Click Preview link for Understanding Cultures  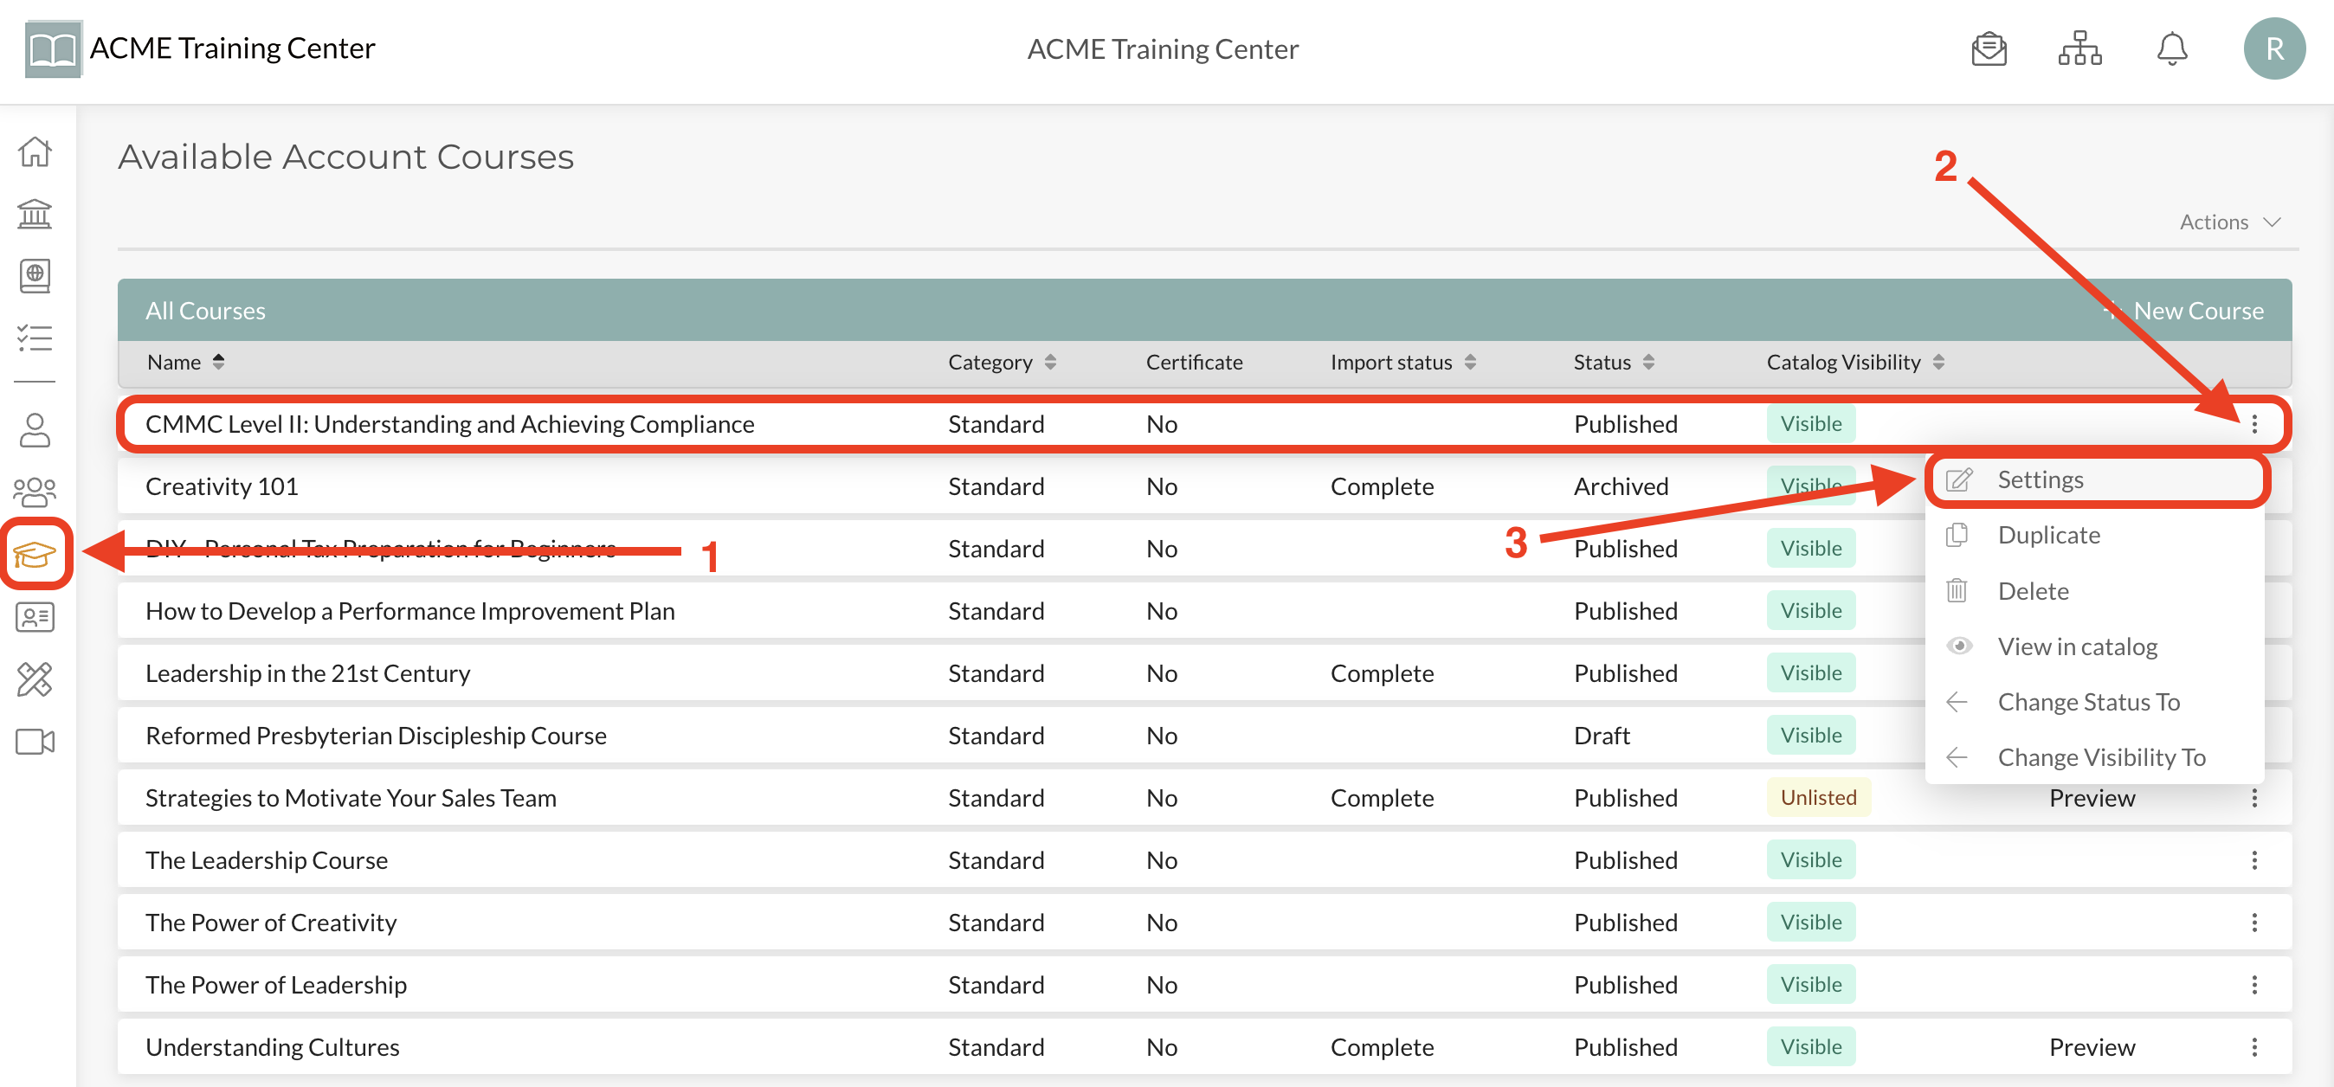pos(2092,1047)
